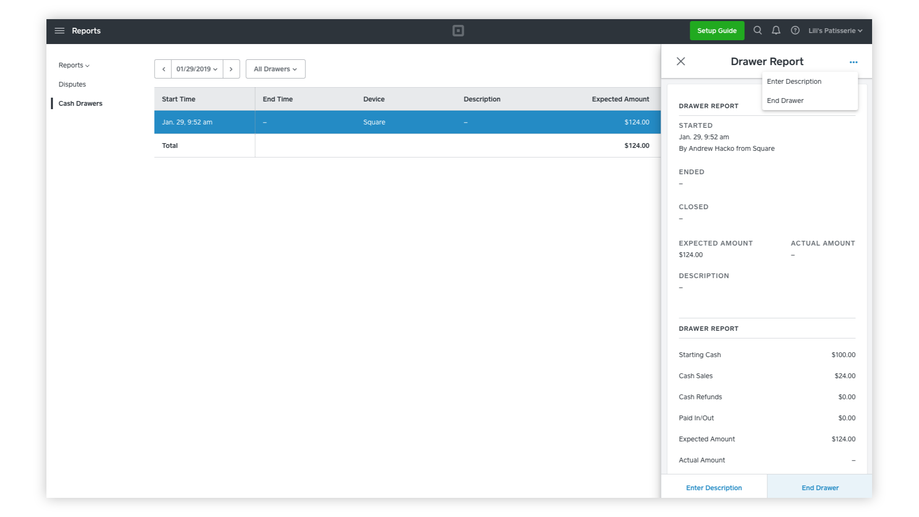
Task: Open the search icon in top bar
Action: point(757,30)
